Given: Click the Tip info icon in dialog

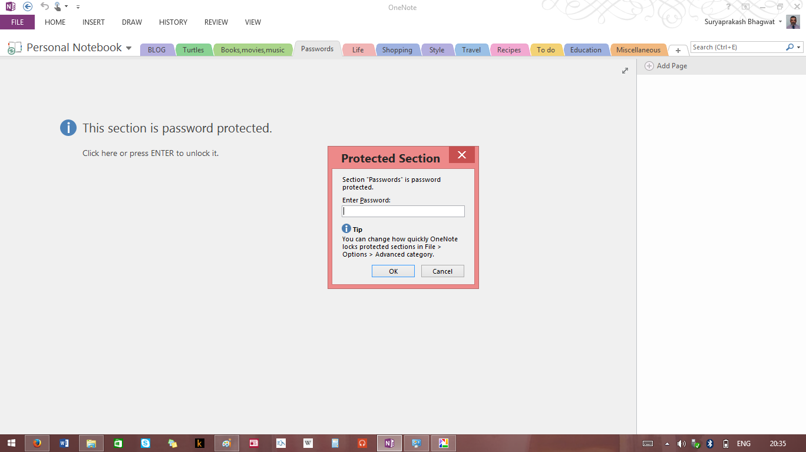Looking at the screenshot, I should coord(346,228).
